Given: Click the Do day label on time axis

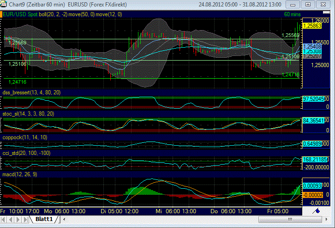Looking at the screenshot, I should (x=214, y=211).
